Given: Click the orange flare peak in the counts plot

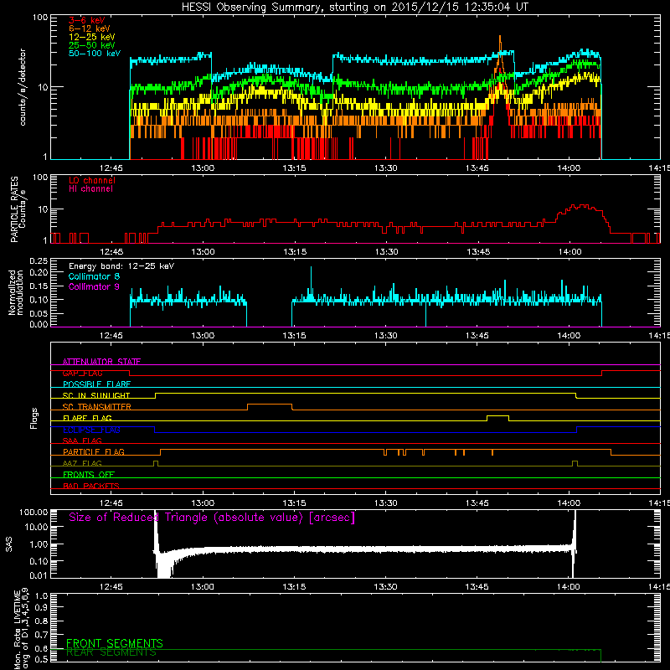Looking at the screenshot, I should (x=500, y=47).
